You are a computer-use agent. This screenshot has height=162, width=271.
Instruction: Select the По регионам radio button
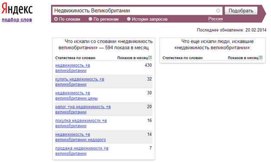pos(90,19)
